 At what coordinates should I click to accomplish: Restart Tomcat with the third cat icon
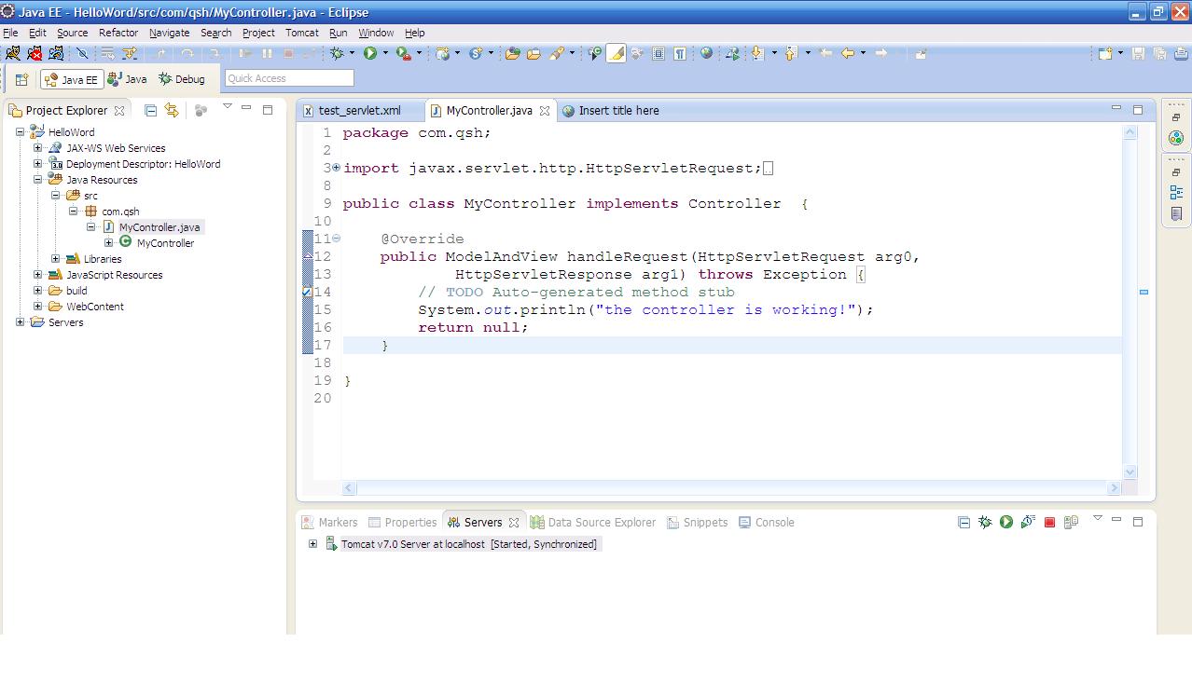click(56, 53)
